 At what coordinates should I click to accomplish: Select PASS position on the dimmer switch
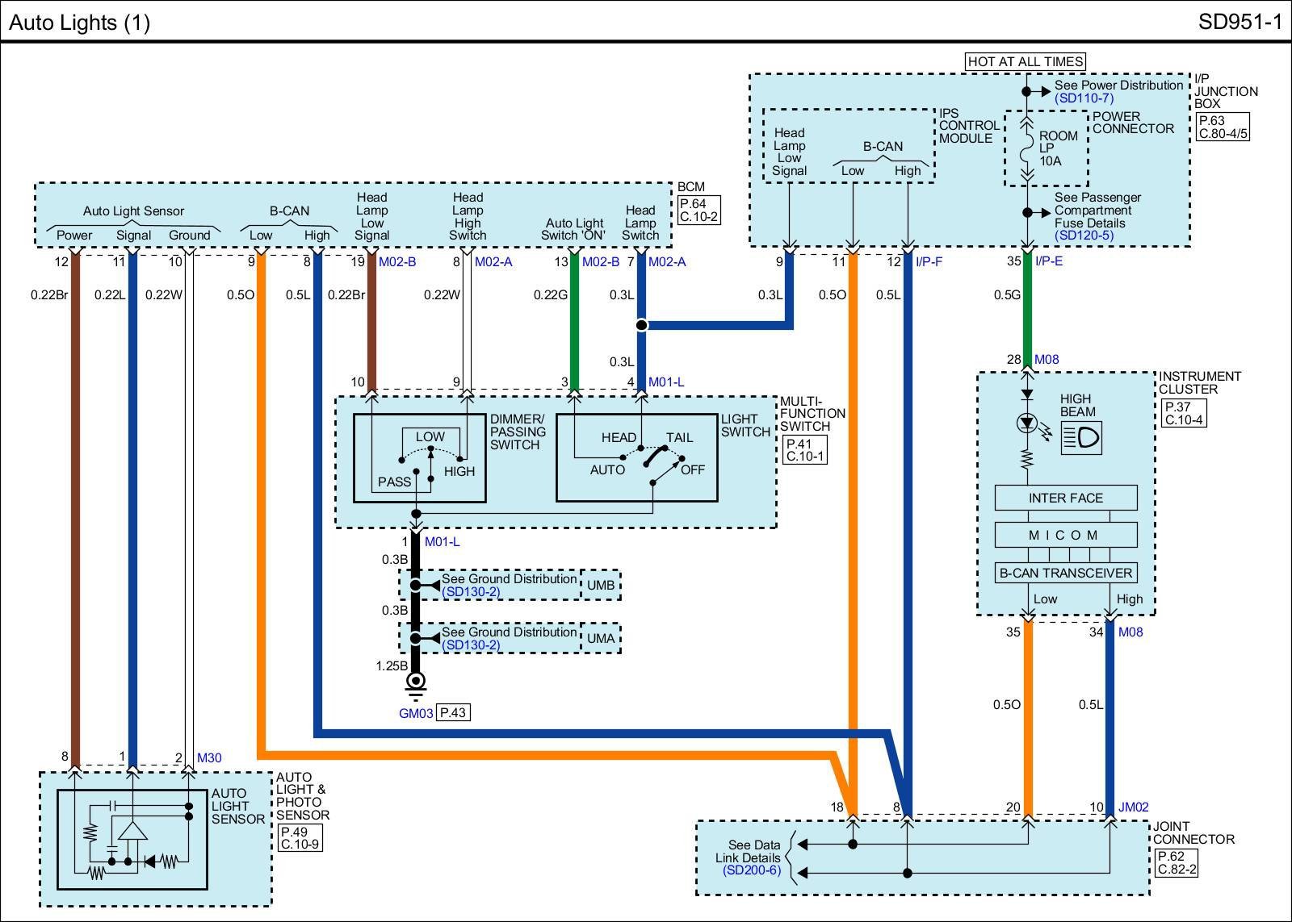pyautogui.click(x=394, y=482)
